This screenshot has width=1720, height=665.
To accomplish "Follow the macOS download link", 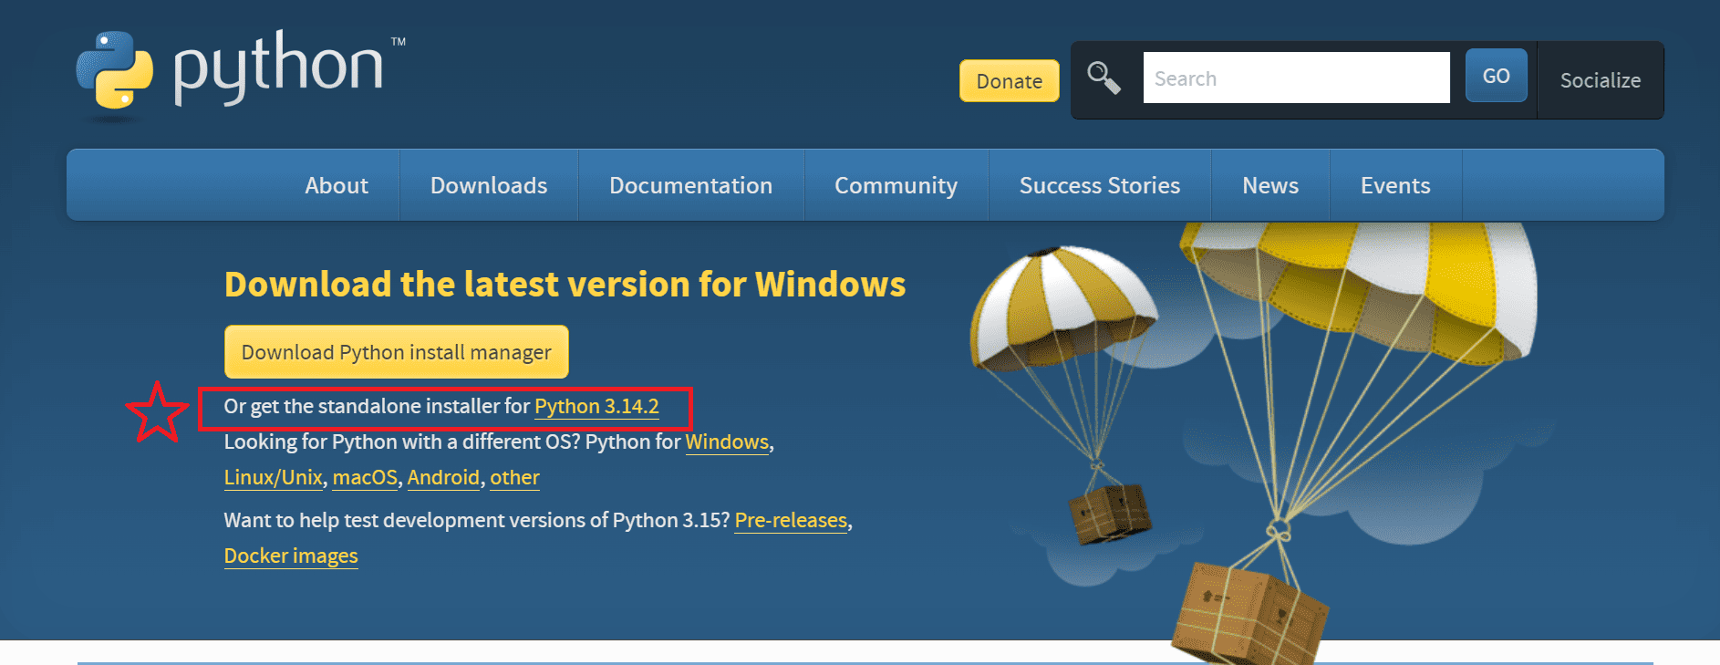I will tap(365, 478).
